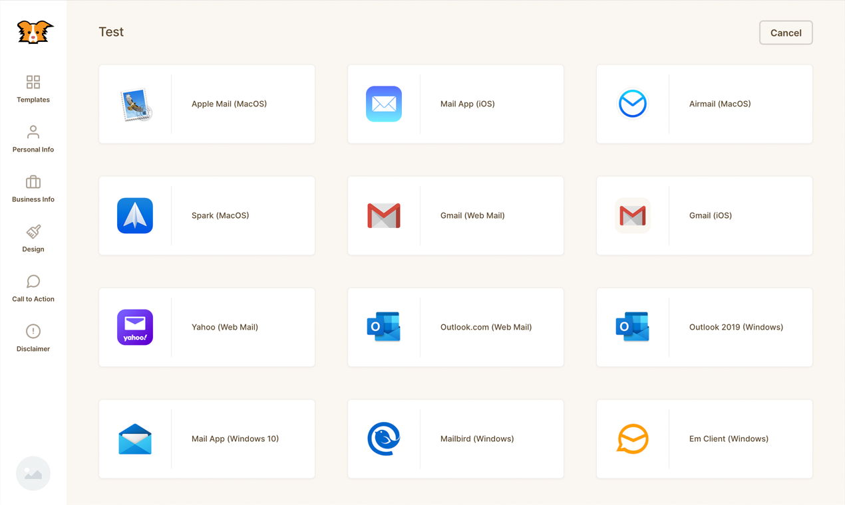
Task: Choose Mail App (iOS) label
Action: point(468,104)
